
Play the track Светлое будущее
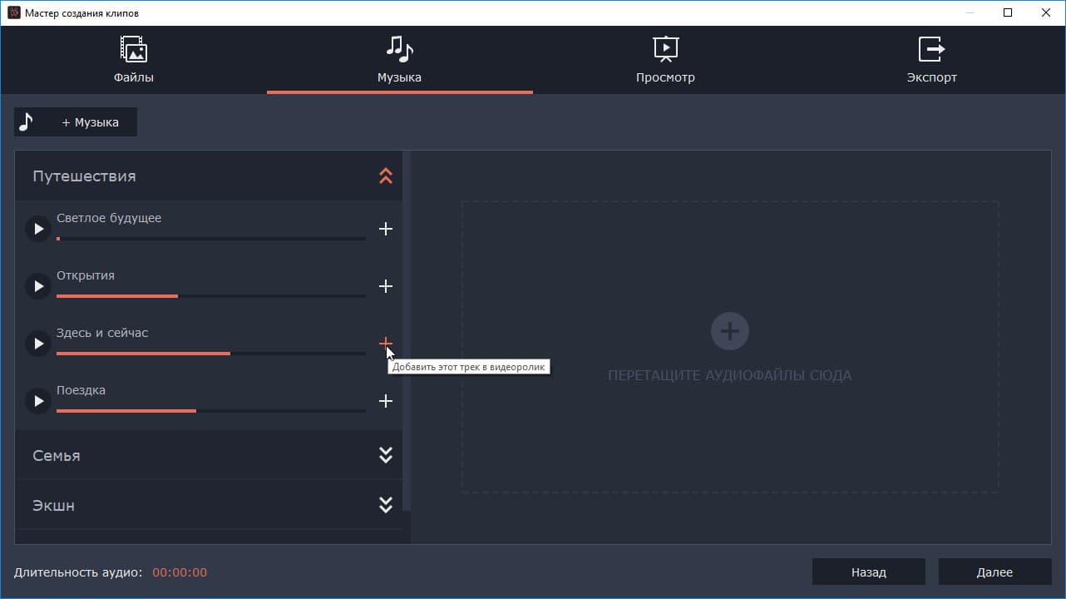[x=38, y=229]
